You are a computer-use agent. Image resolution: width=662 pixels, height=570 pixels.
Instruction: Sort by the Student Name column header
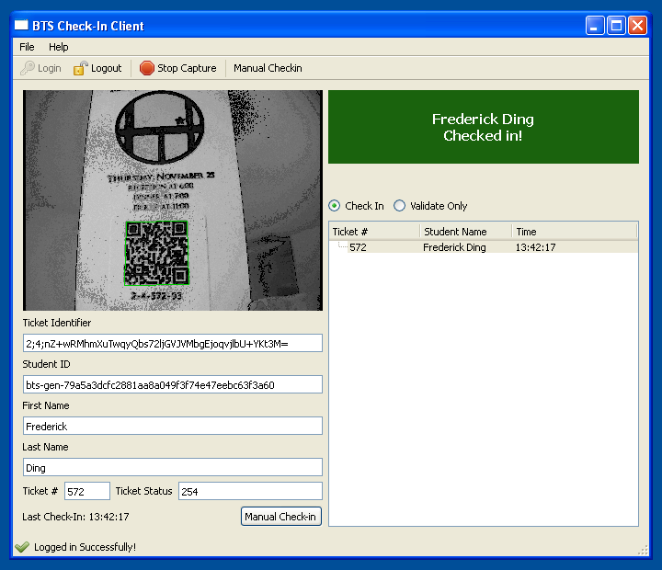466,232
